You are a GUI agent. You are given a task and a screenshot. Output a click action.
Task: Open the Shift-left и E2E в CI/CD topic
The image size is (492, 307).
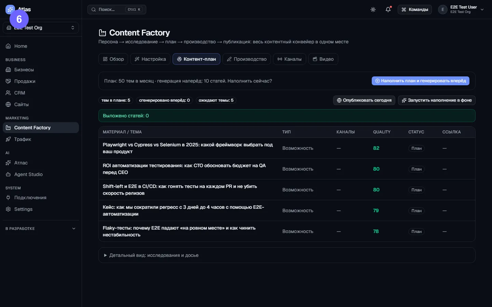coord(180,190)
